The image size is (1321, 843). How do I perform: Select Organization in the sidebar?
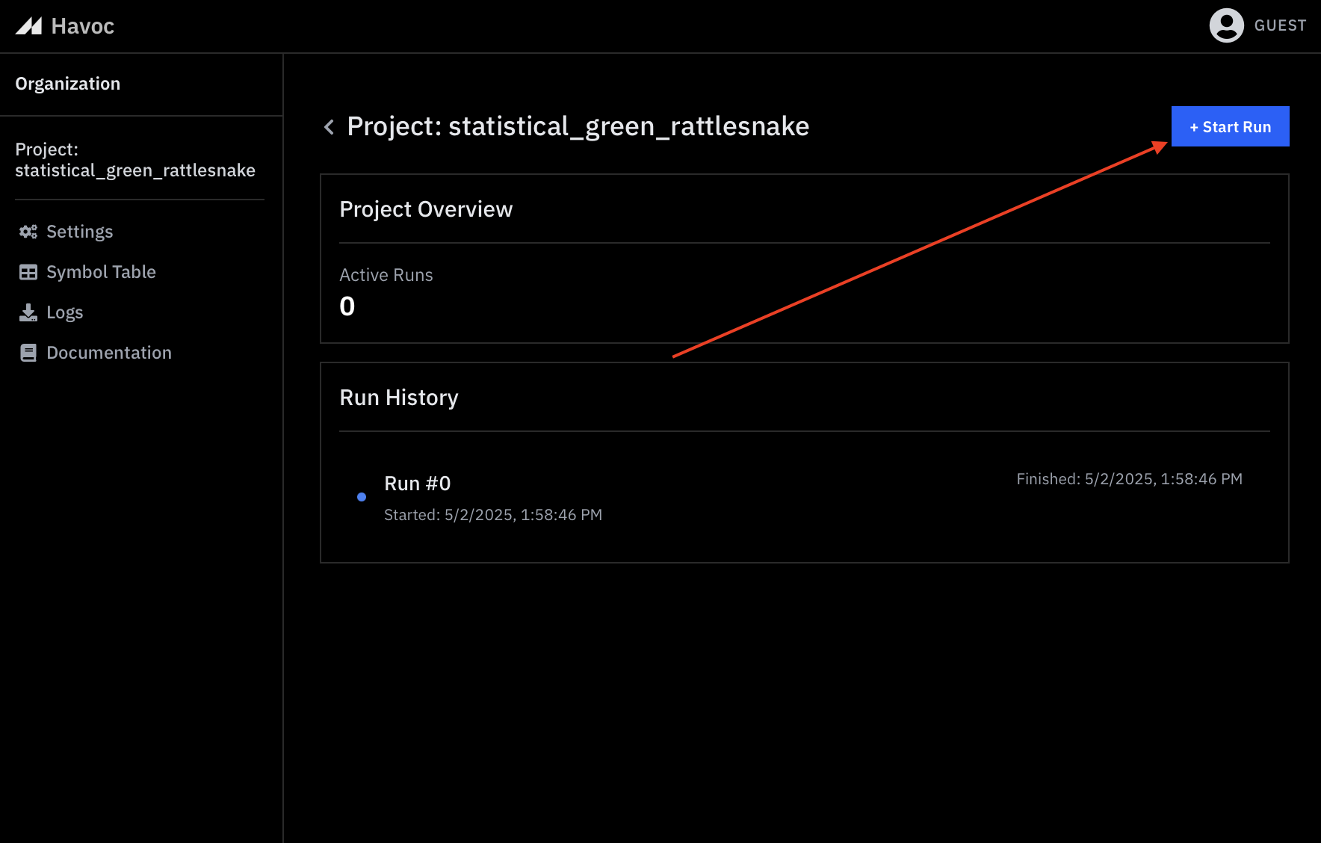click(x=68, y=83)
